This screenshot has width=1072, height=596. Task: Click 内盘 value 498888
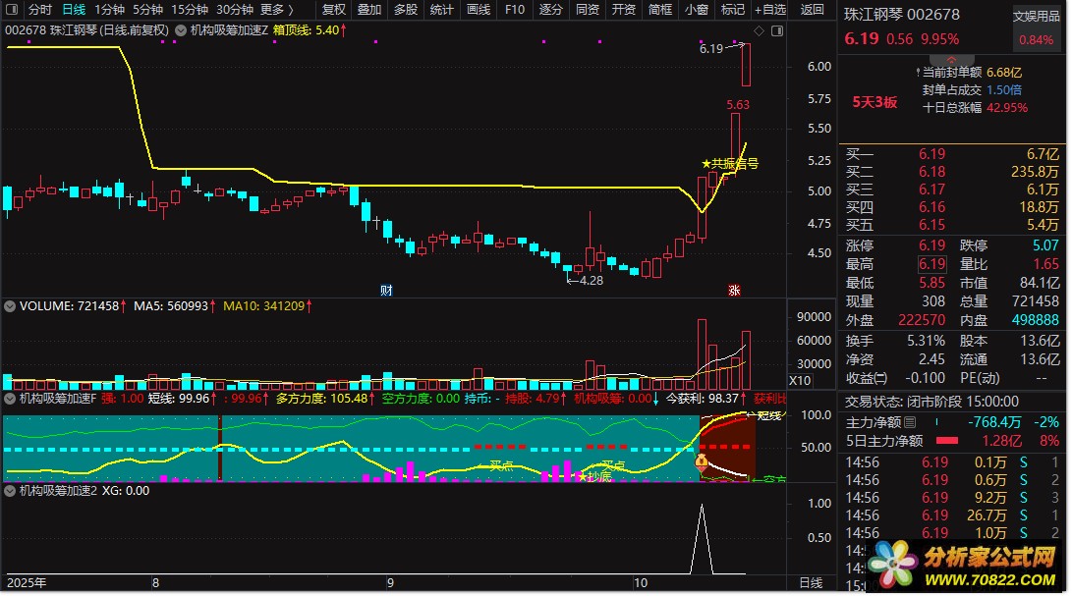pyautogui.click(x=1036, y=320)
